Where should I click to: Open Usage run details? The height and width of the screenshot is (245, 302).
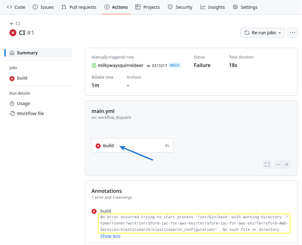tap(23, 103)
